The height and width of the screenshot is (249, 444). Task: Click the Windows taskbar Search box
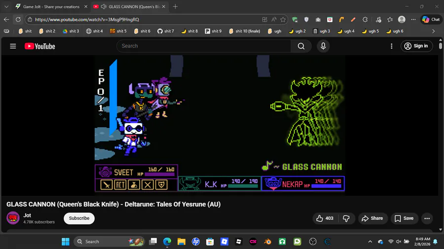pyautogui.click(x=109, y=242)
